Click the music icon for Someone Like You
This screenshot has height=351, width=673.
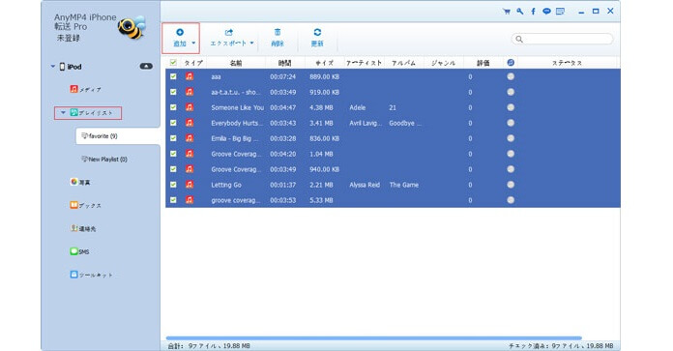point(190,107)
